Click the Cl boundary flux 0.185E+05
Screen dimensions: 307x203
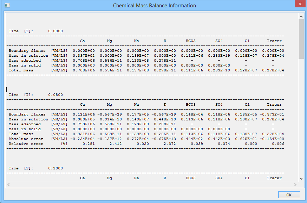[x=246, y=114]
